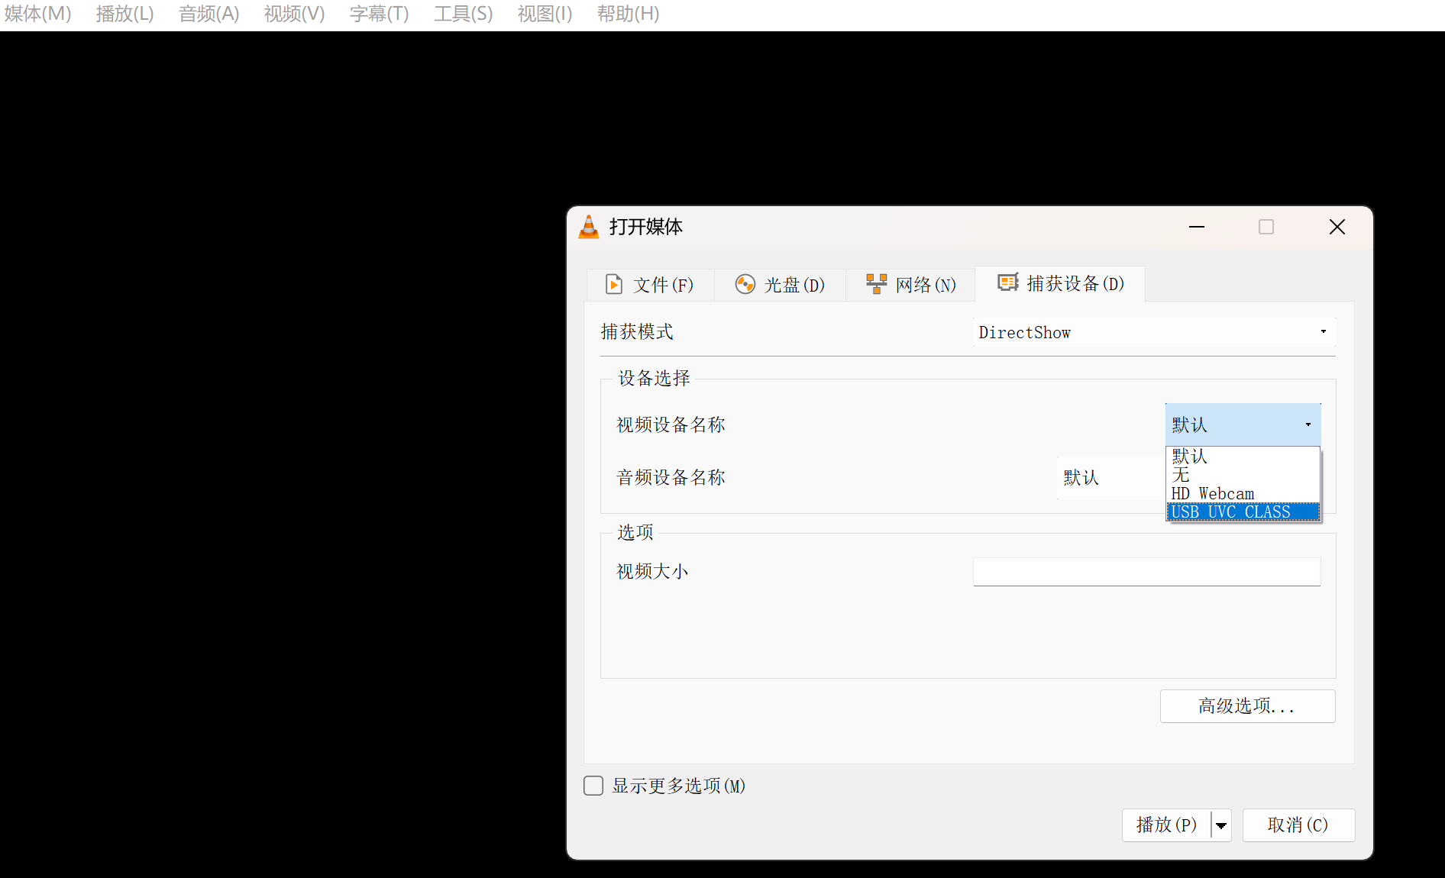Image resolution: width=1445 pixels, height=878 pixels.
Task: Open the 工具(S) menu
Action: (x=463, y=14)
